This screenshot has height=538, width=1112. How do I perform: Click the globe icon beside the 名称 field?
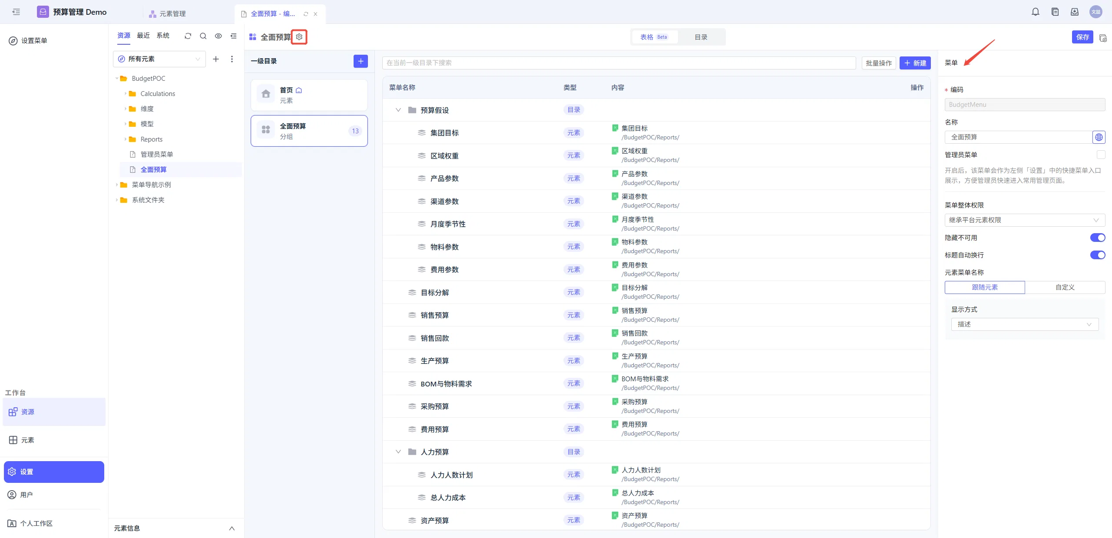tap(1099, 137)
